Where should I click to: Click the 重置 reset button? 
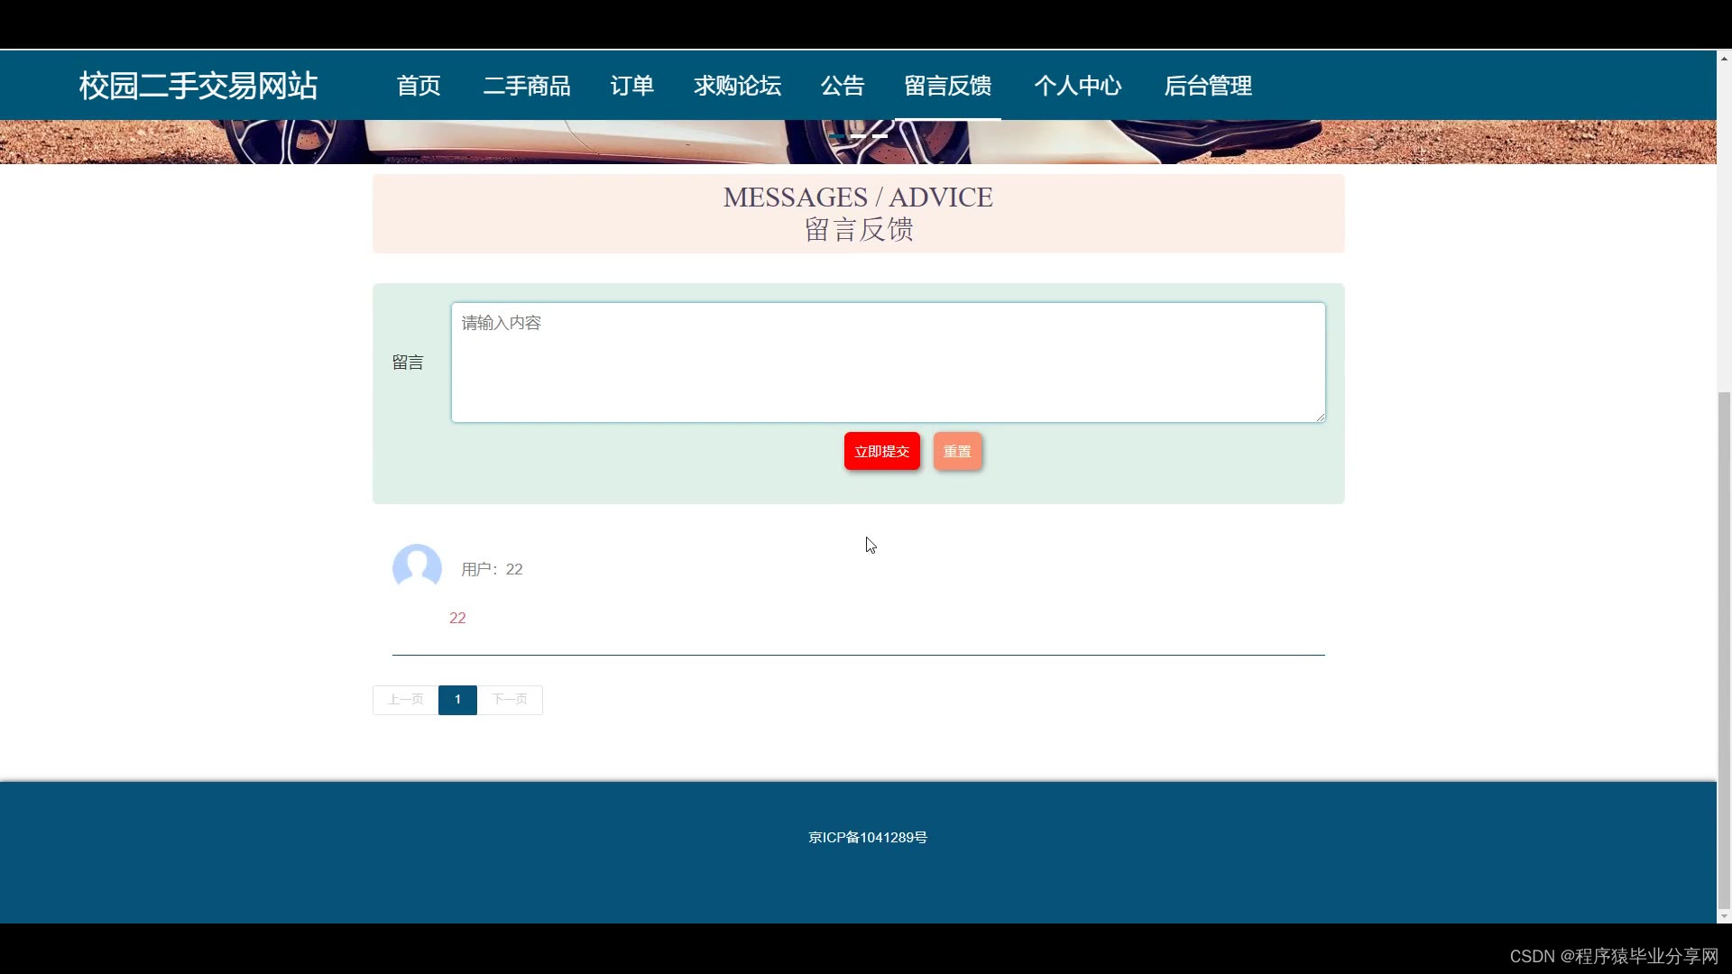(957, 451)
